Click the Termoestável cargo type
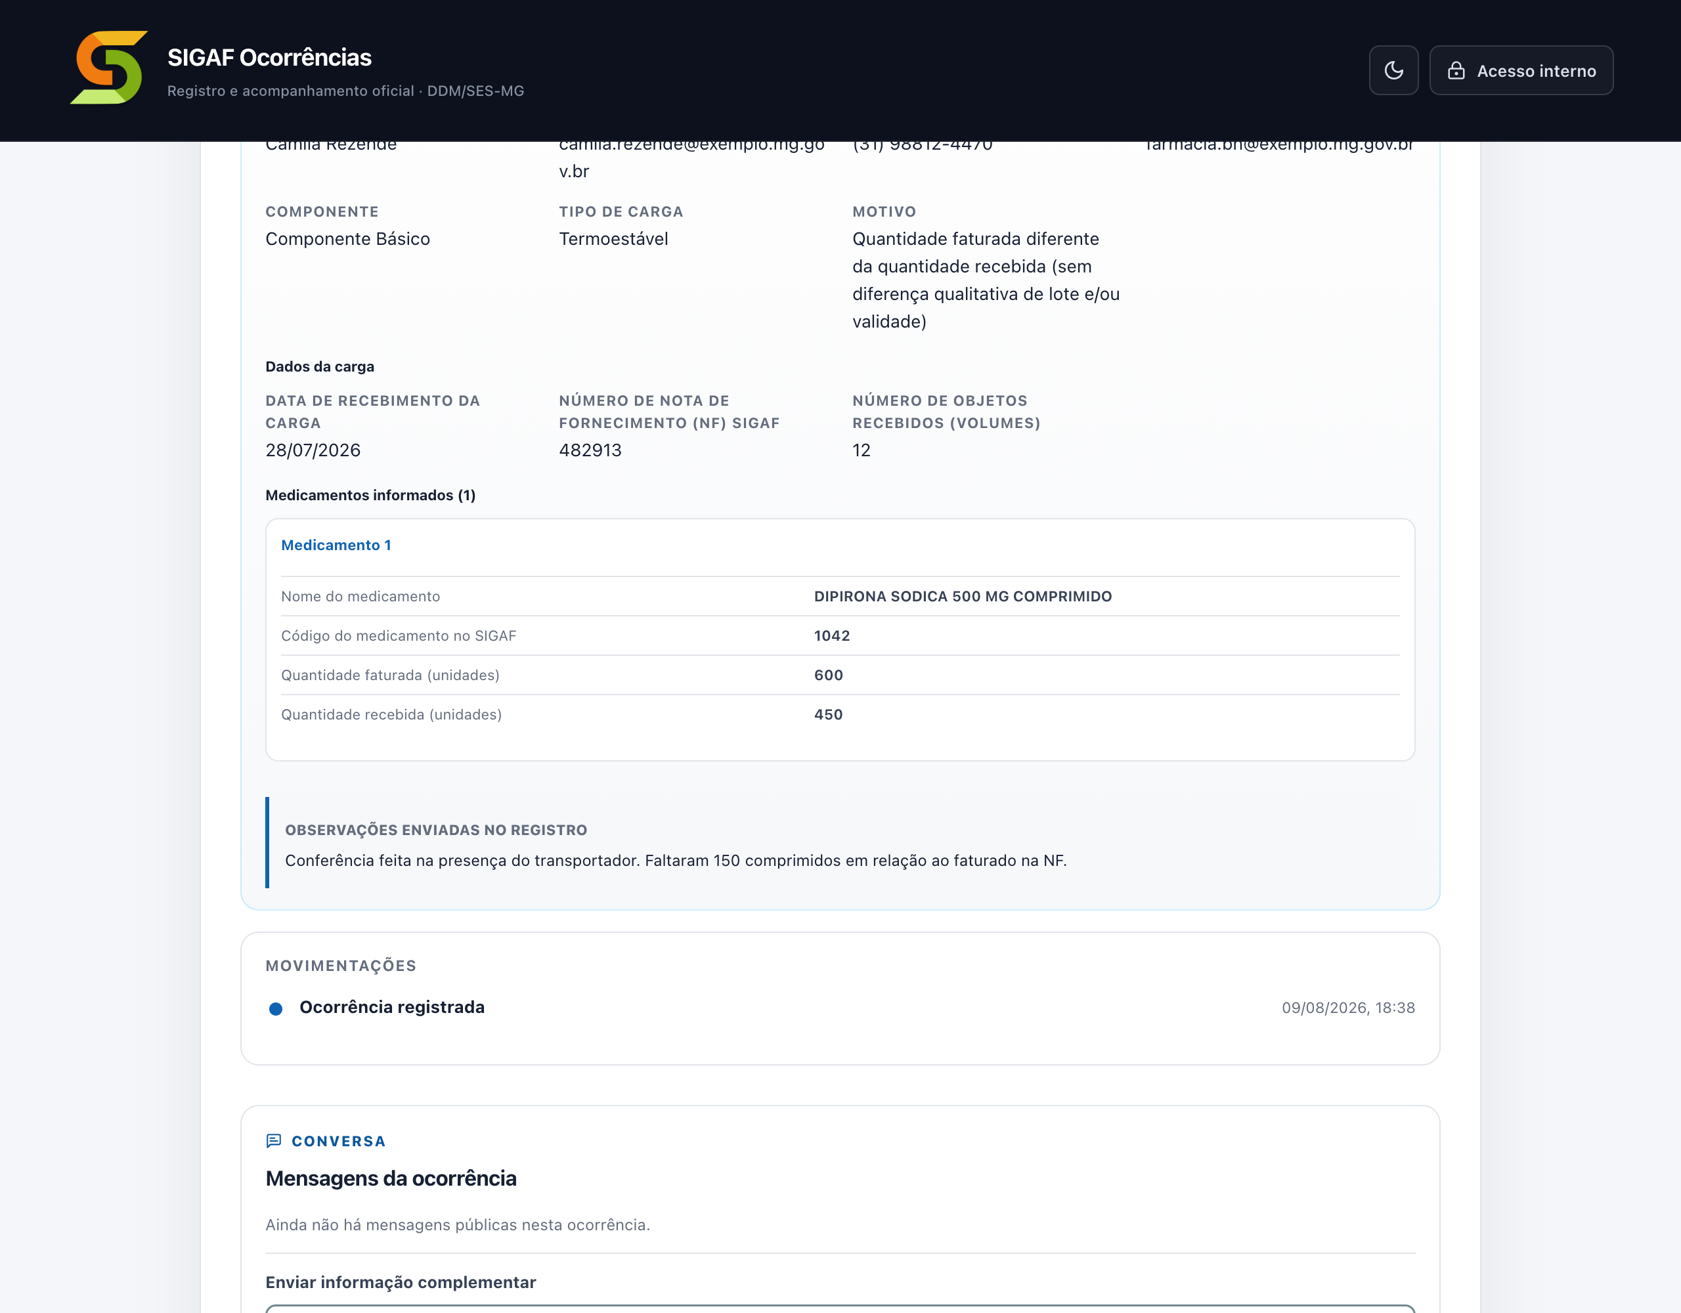This screenshot has height=1313, width=1681. click(613, 238)
